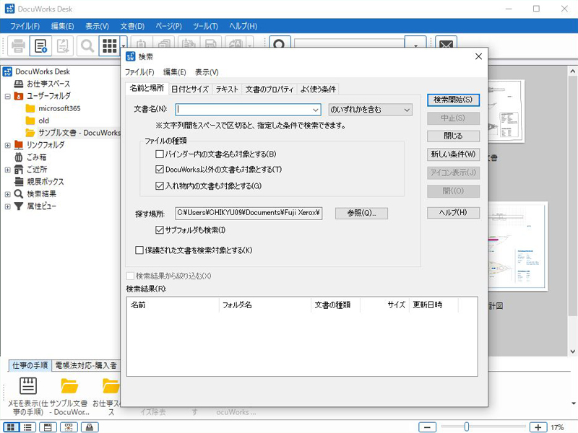Open the toolbar search box dropdown arrow

click(x=415, y=45)
